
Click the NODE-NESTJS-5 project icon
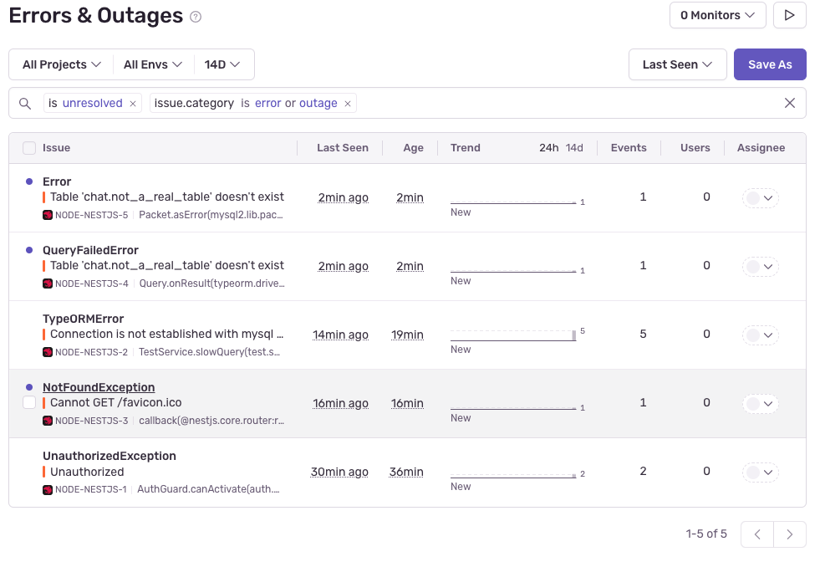tap(48, 215)
